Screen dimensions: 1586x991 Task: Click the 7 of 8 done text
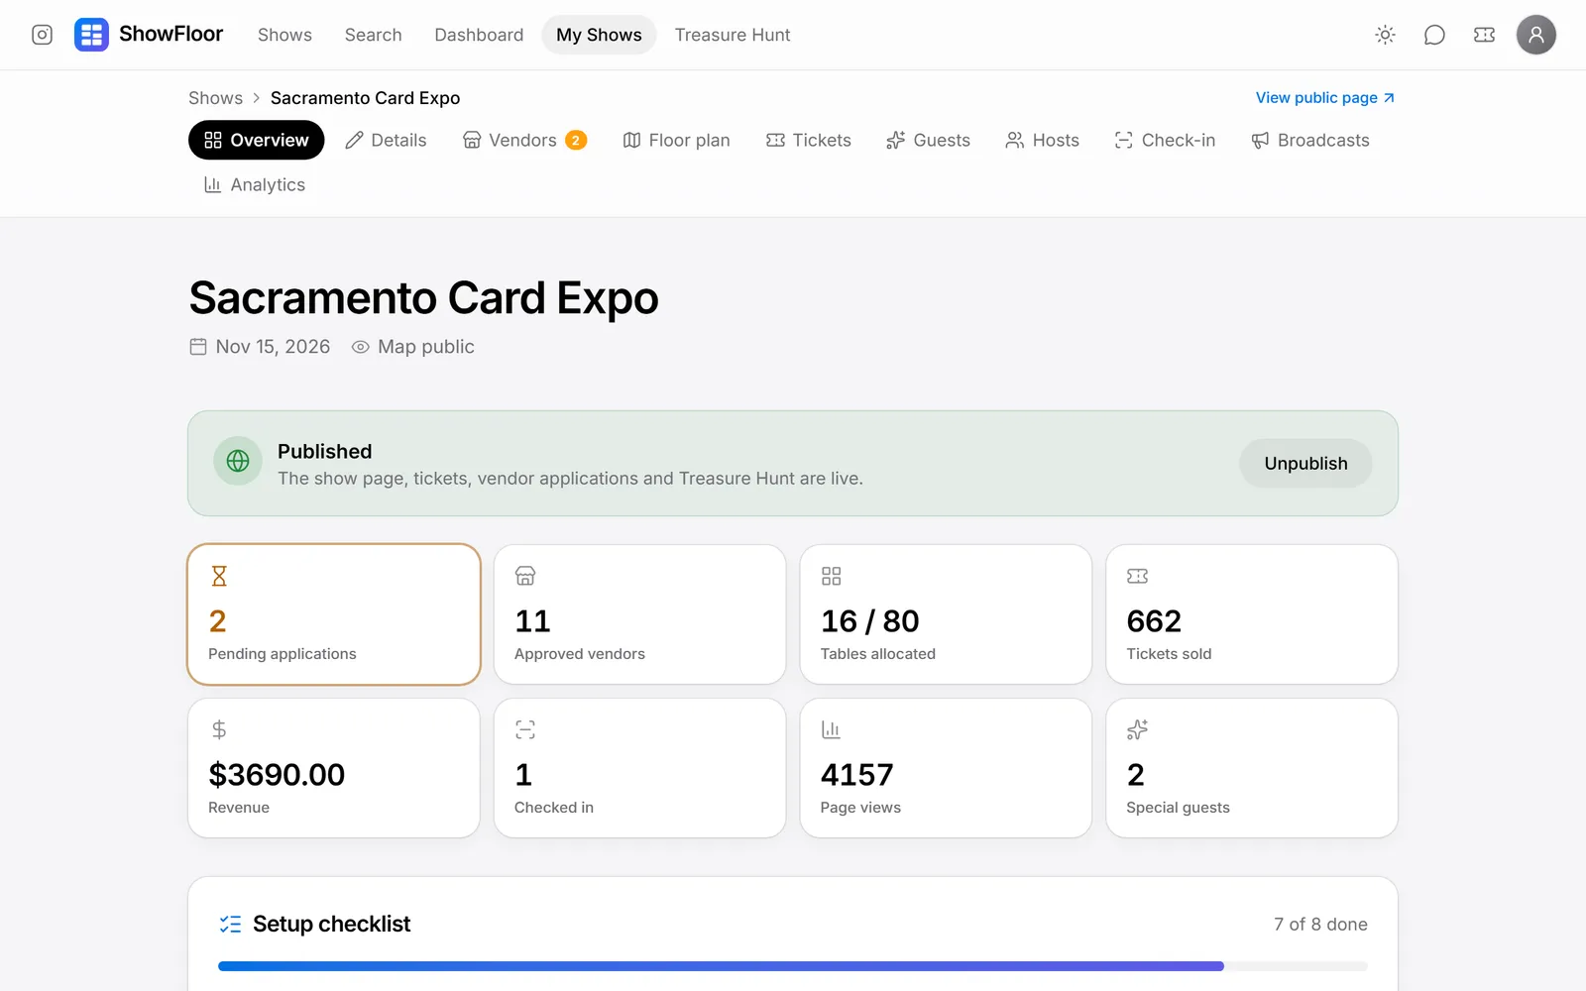click(x=1320, y=924)
